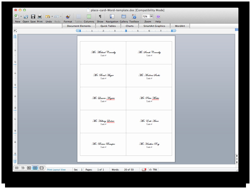
Task: Click the 72% zoom input field
Action: coord(146,17)
